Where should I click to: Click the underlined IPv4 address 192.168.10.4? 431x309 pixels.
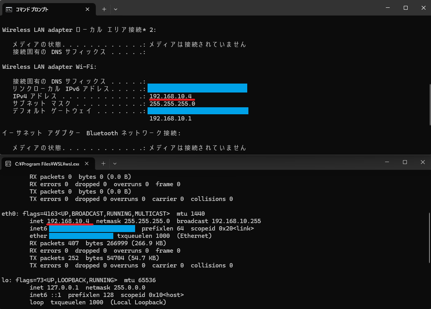click(171, 96)
